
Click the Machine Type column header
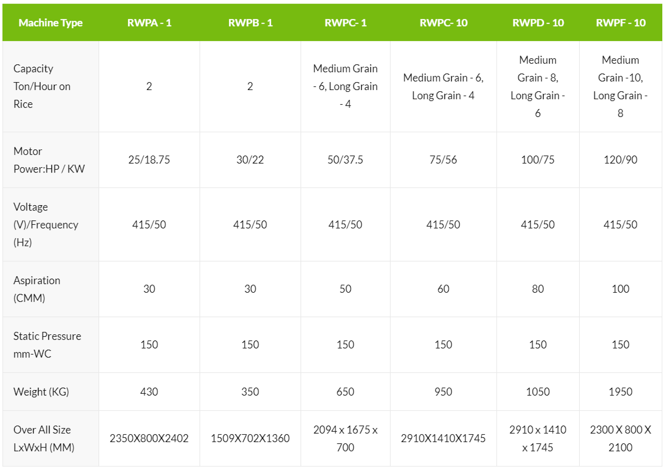click(x=50, y=23)
